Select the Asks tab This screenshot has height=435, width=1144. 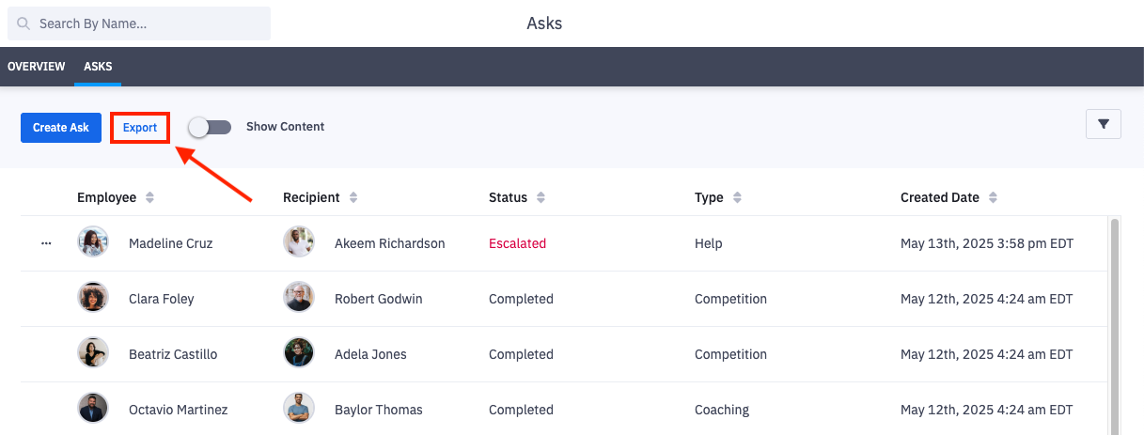pos(98,67)
